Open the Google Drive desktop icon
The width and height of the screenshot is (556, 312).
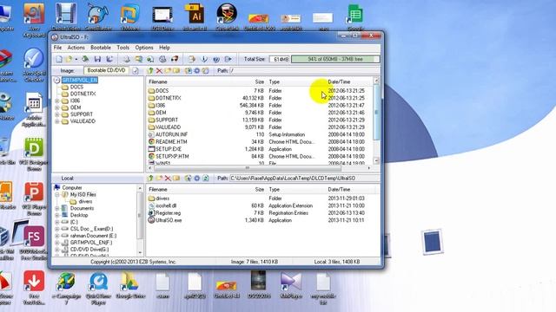click(x=130, y=285)
